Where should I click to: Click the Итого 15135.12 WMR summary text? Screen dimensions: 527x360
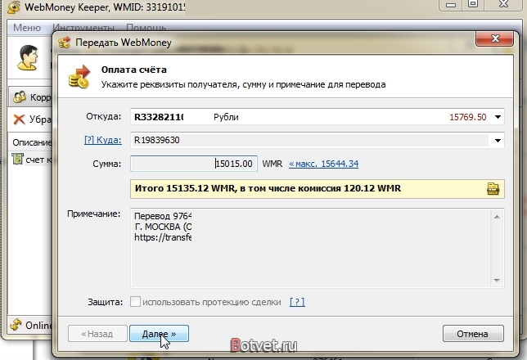point(268,188)
